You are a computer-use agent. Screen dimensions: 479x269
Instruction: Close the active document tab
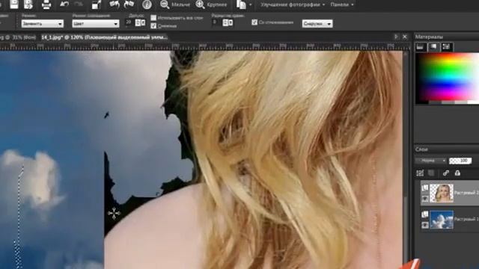click(x=405, y=37)
